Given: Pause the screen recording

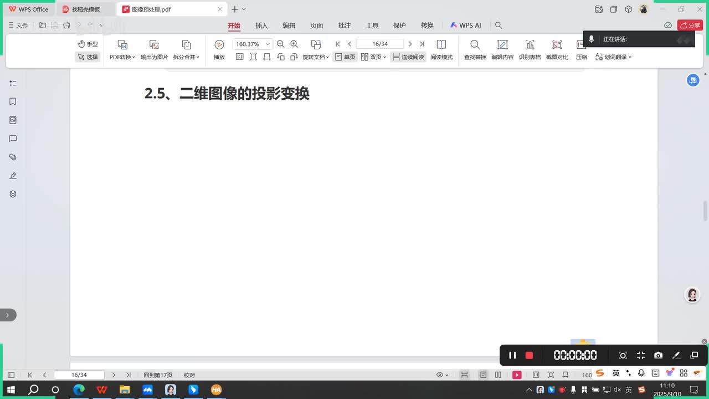Looking at the screenshot, I should coord(512,355).
